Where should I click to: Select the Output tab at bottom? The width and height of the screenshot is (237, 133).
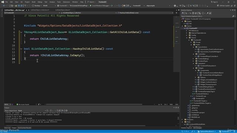coord(14,128)
